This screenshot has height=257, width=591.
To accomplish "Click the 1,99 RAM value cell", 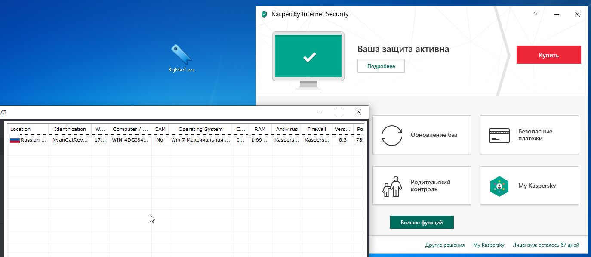I will [260, 140].
